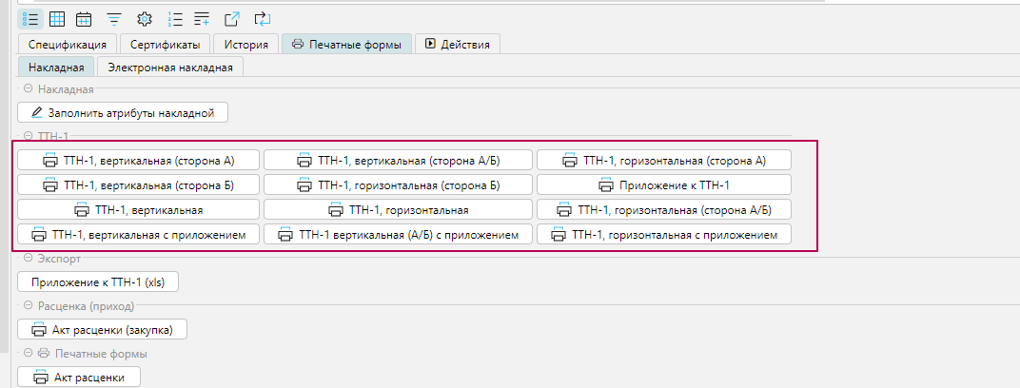
Task: Switch to list view icon
Action: tap(30, 18)
